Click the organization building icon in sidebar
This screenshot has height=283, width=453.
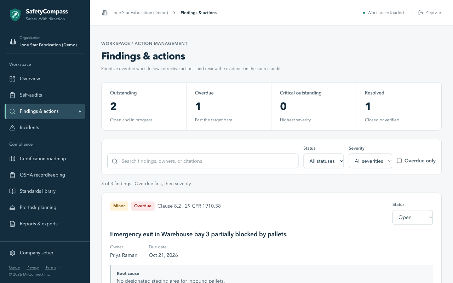tap(13, 42)
